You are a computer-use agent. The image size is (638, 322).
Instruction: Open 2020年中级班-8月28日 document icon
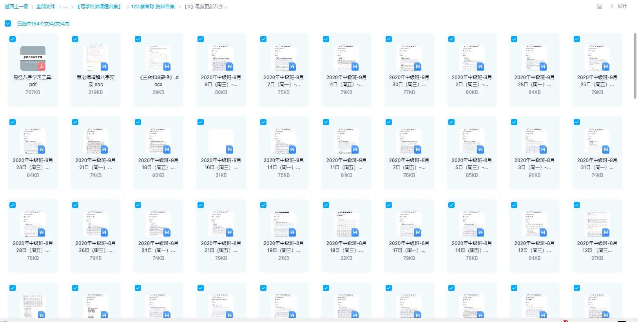(33, 224)
